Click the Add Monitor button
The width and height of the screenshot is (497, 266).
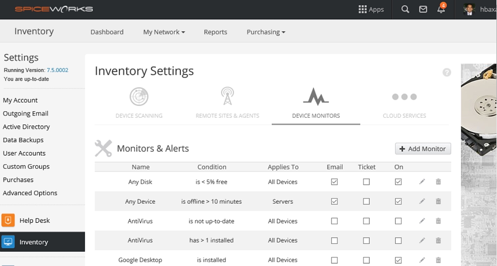[423, 149]
